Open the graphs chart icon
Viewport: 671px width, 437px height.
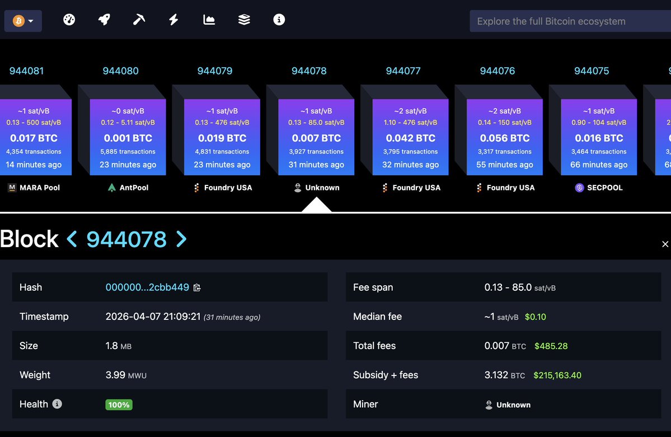point(209,20)
